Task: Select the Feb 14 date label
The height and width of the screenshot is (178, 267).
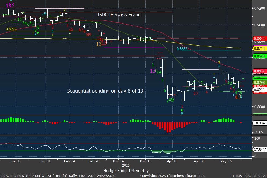Action: (x=70, y=161)
